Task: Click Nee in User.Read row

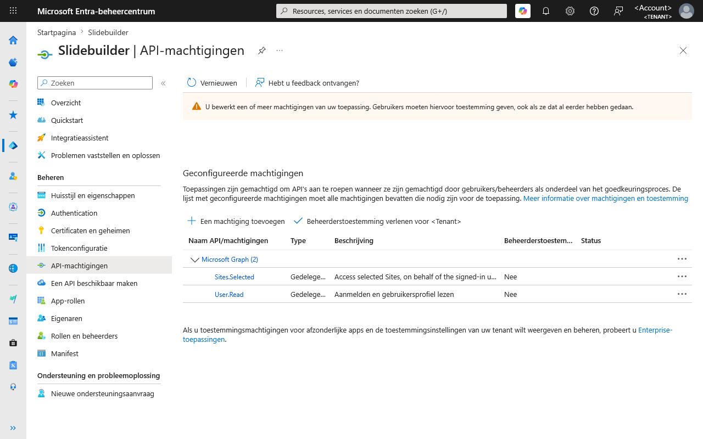Action: [x=511, y=295]
